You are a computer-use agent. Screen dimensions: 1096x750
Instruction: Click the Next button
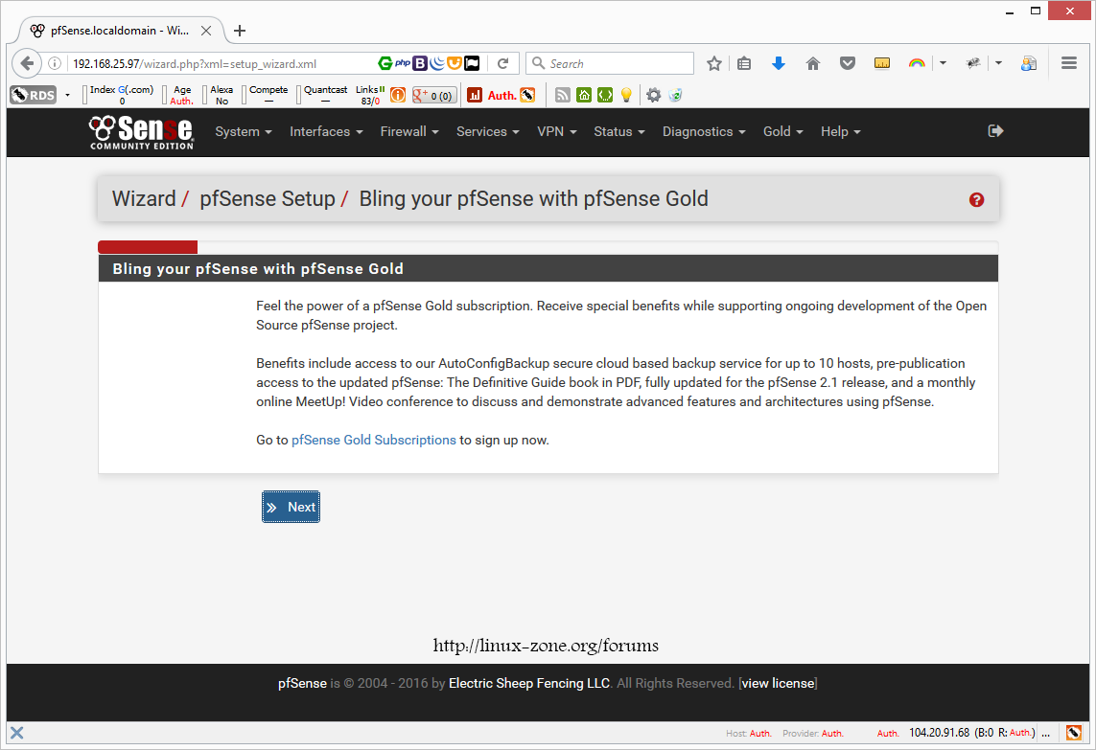click(291, 507)
